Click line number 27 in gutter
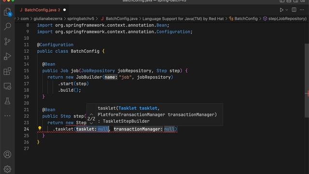309x174 pixels. click(27, 148)
